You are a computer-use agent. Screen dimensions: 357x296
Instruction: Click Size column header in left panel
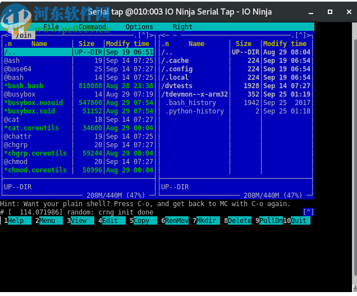(x=86, y=44)
